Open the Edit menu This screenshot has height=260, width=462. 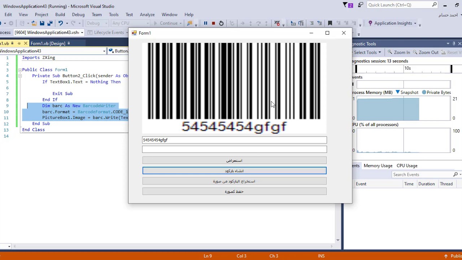pos(8,14)
